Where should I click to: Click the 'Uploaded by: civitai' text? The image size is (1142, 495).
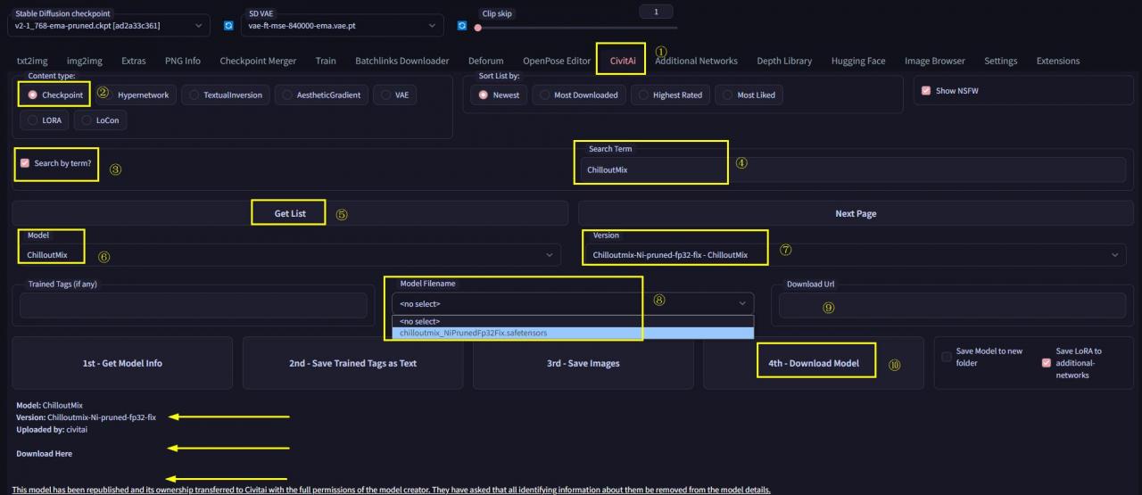(x=52, y=429)
